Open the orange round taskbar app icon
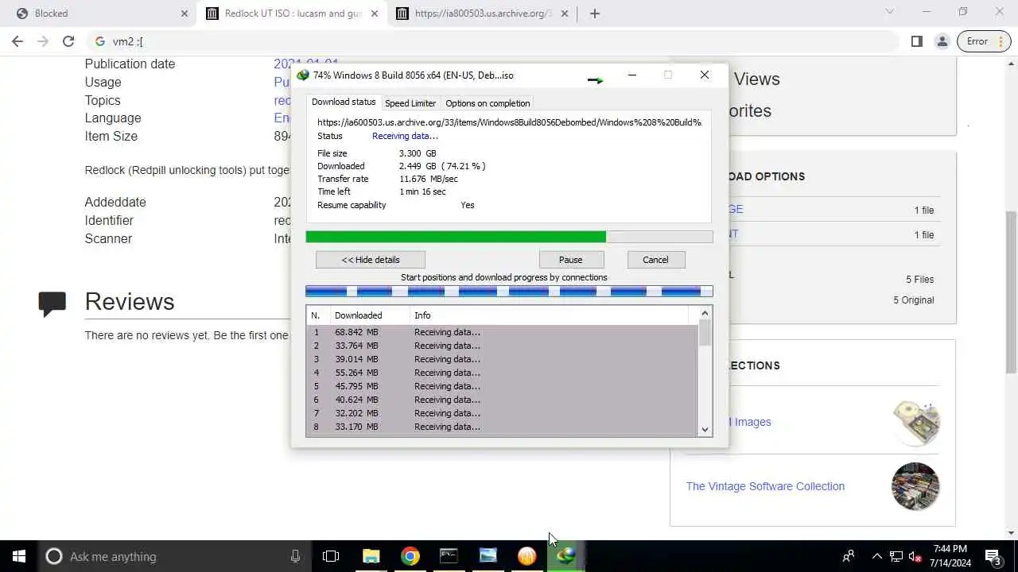The height and width of the screenshot is (572, 1018). click(x=527, y=556)
